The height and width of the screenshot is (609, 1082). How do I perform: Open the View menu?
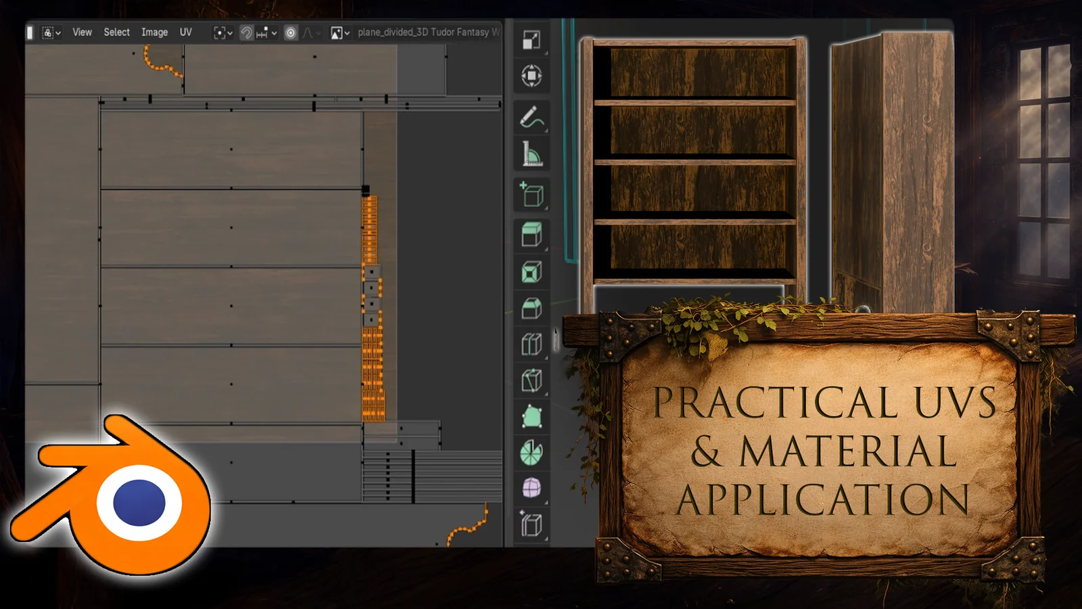81,32
